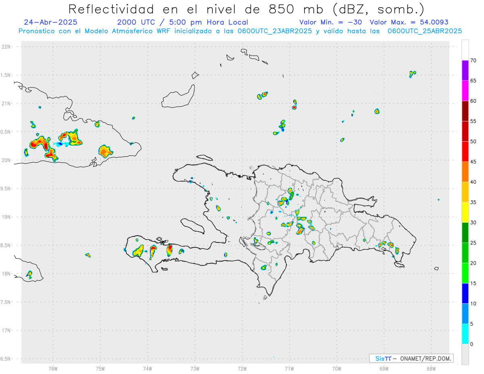Click the time '2000 UTC / 5:00 pm Hora Local'
484x374 pixels.
coord(183,22)
